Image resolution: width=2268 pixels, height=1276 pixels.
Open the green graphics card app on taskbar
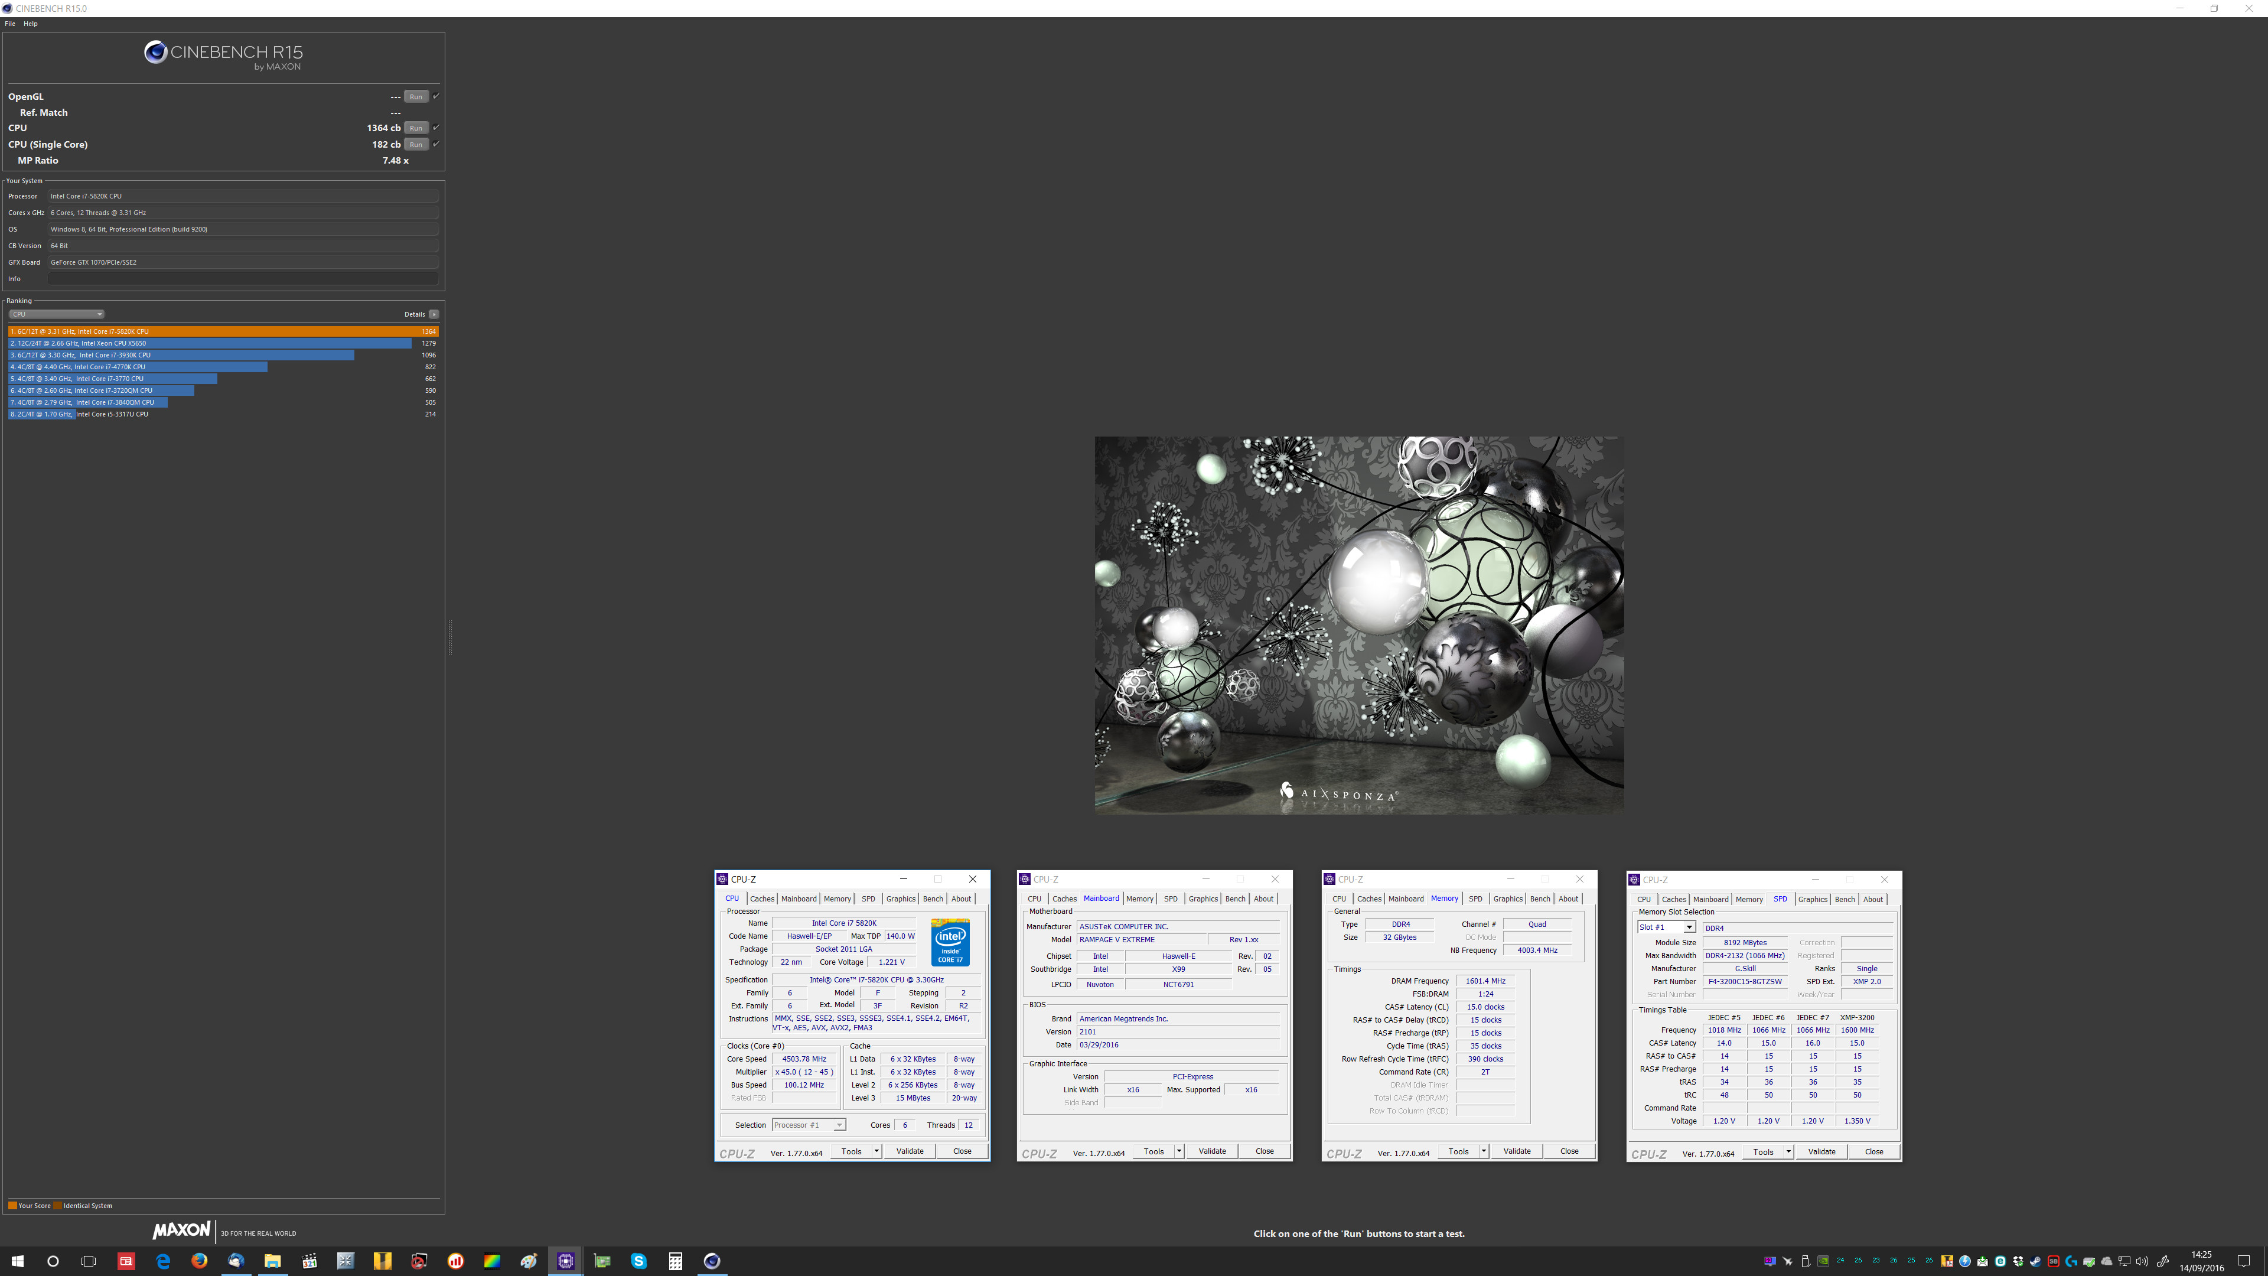point(602,1261)
